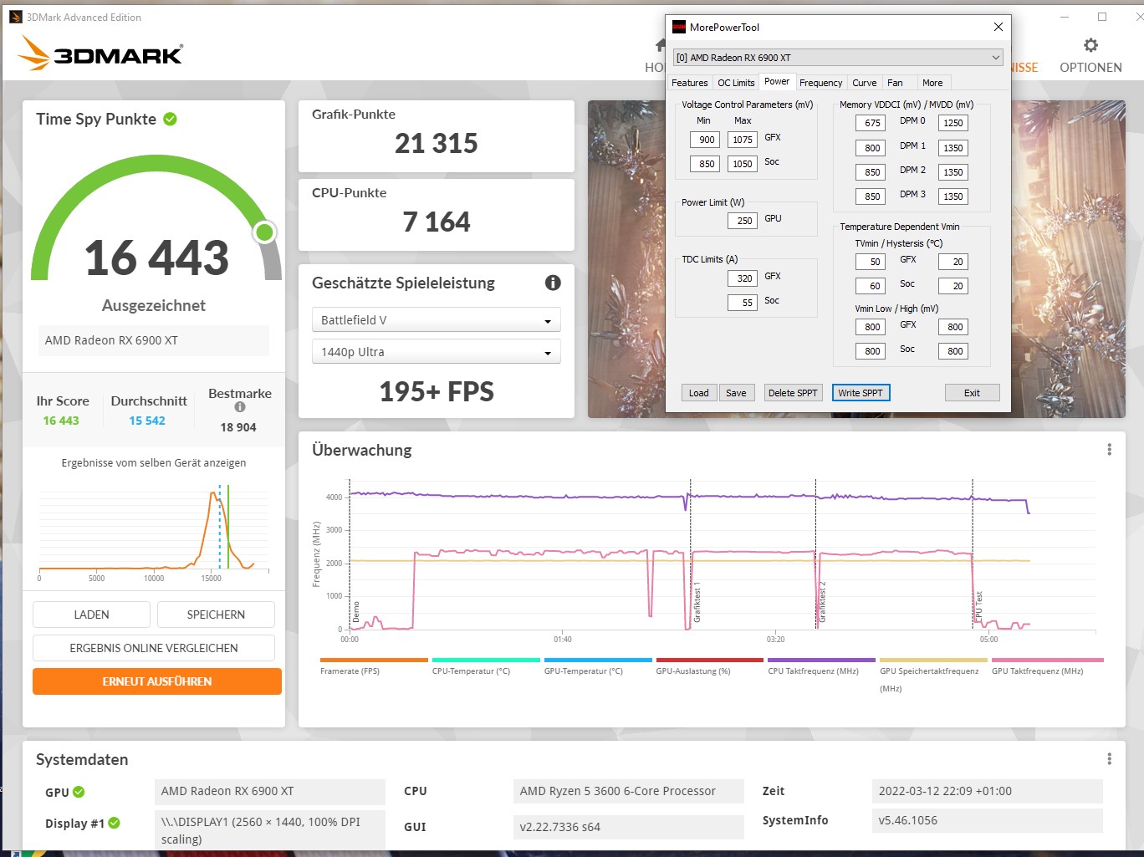
Task: Open the 1440p Ultra preset dropdown
Action: tap(436, 352)
